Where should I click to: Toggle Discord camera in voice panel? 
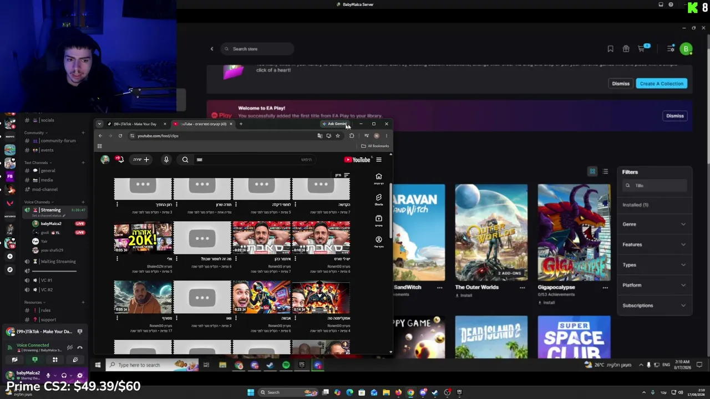[14, 360]
